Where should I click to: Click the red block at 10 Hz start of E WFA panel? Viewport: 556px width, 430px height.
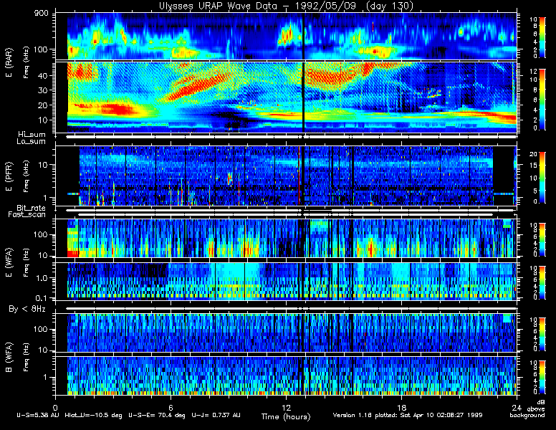72,254
